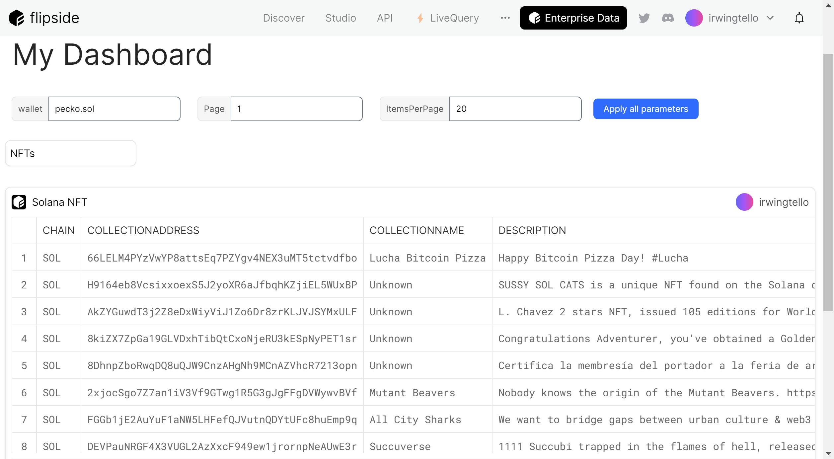Click the Solana NFT panel icon
The width and height of the screenshot is (834, 459).
pyautogui.click(x=19, y=201)
